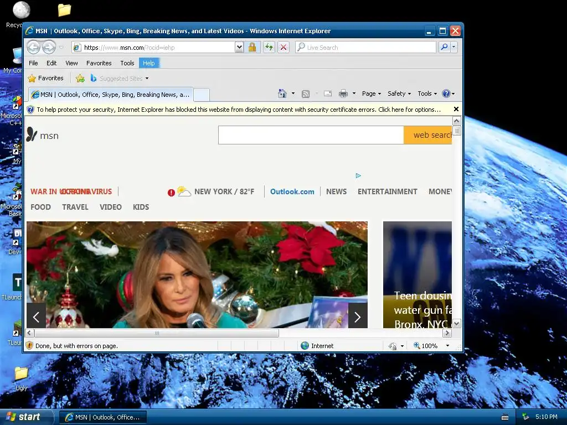Open the menu bar Tools menu
This screenshot has height=425, width=567.
(127, 63)
